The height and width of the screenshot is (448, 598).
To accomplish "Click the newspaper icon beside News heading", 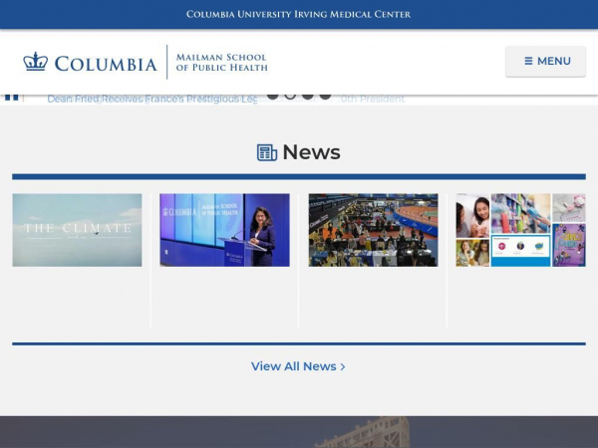I will coord(267,152).
